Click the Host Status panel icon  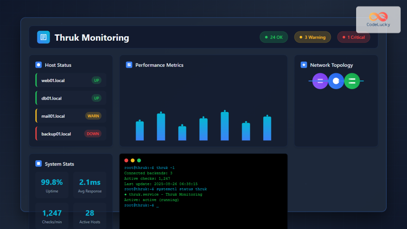point(39,65)
